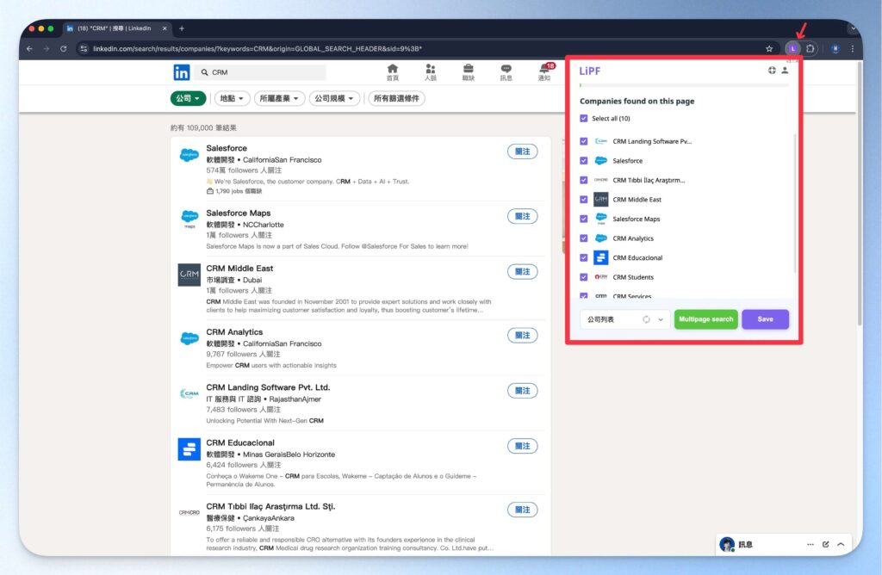Bookmark this page with star icon
This screenshot has width=882, height=575.
pyautogui.click(x=769, y=49)
